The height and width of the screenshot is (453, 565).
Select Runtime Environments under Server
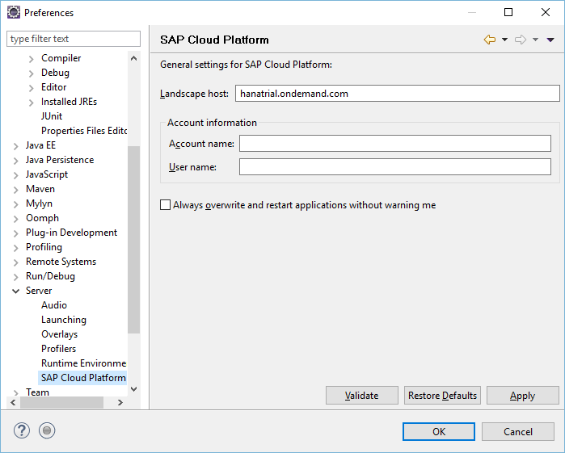(x=83, y=363)
